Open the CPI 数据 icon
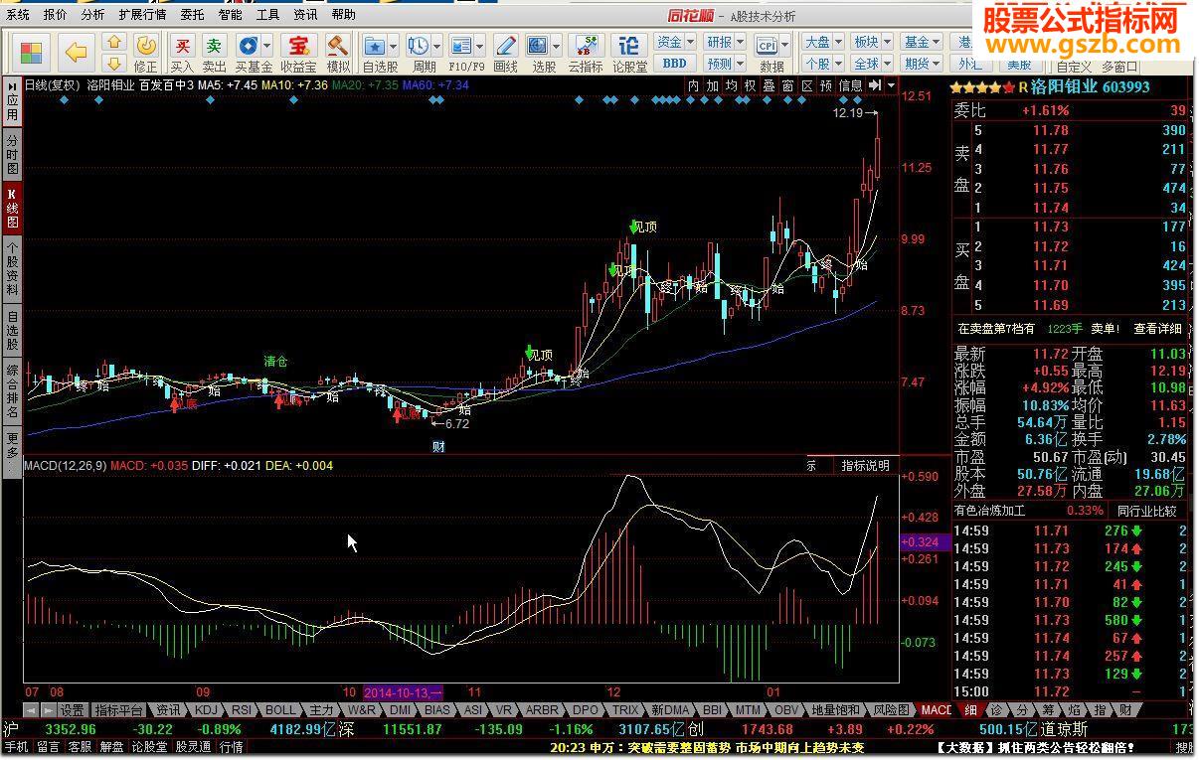 click(x=767, y=45)
